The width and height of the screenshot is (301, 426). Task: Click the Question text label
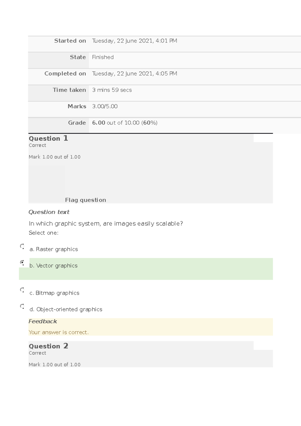point(49,212)
